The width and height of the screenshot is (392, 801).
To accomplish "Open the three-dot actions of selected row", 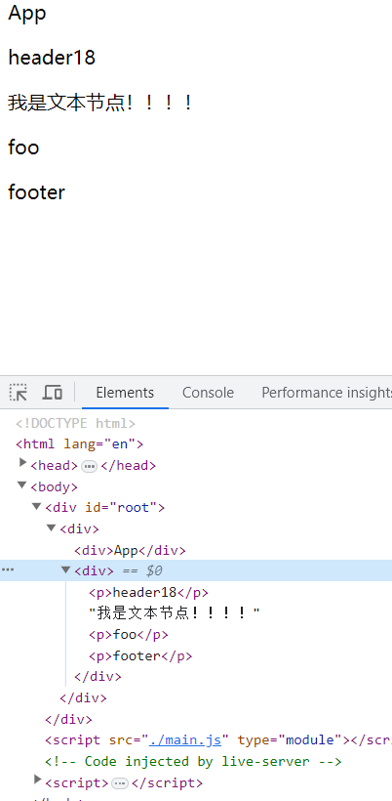I will click(x=8, y=569).
